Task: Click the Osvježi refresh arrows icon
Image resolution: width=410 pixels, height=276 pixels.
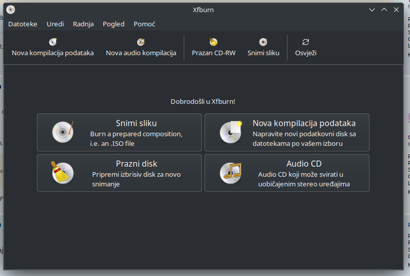Action: point(306,42)
